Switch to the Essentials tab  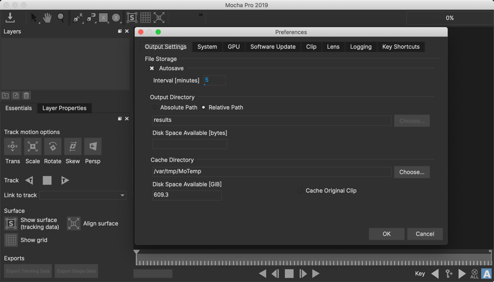(x=18, y=108)
